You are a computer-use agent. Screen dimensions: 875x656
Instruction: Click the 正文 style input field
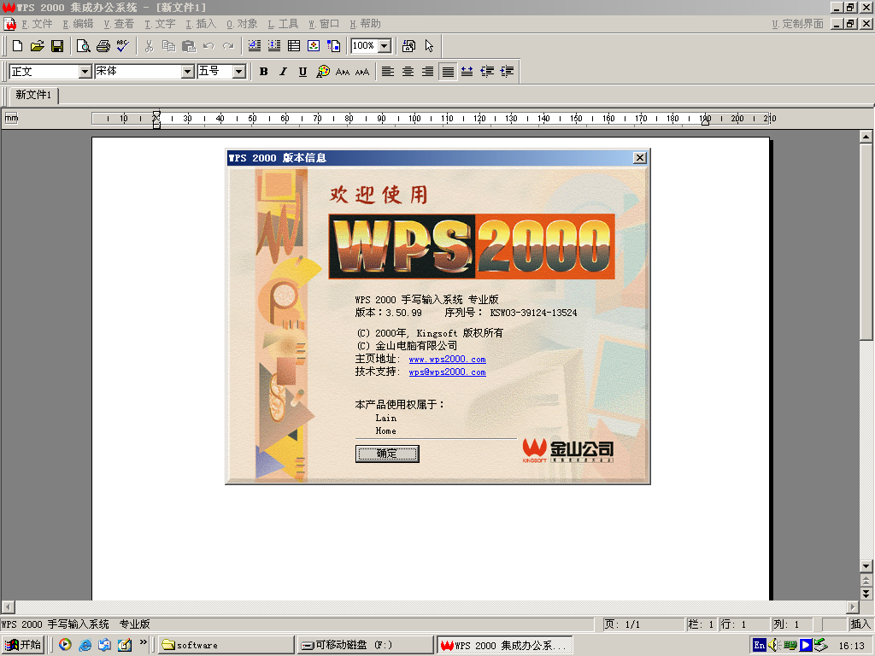44,72
